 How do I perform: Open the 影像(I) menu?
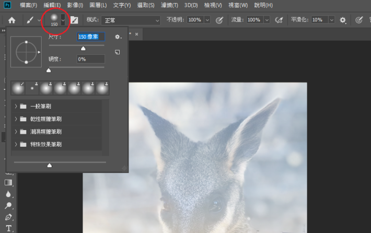(x=75, y=5)
